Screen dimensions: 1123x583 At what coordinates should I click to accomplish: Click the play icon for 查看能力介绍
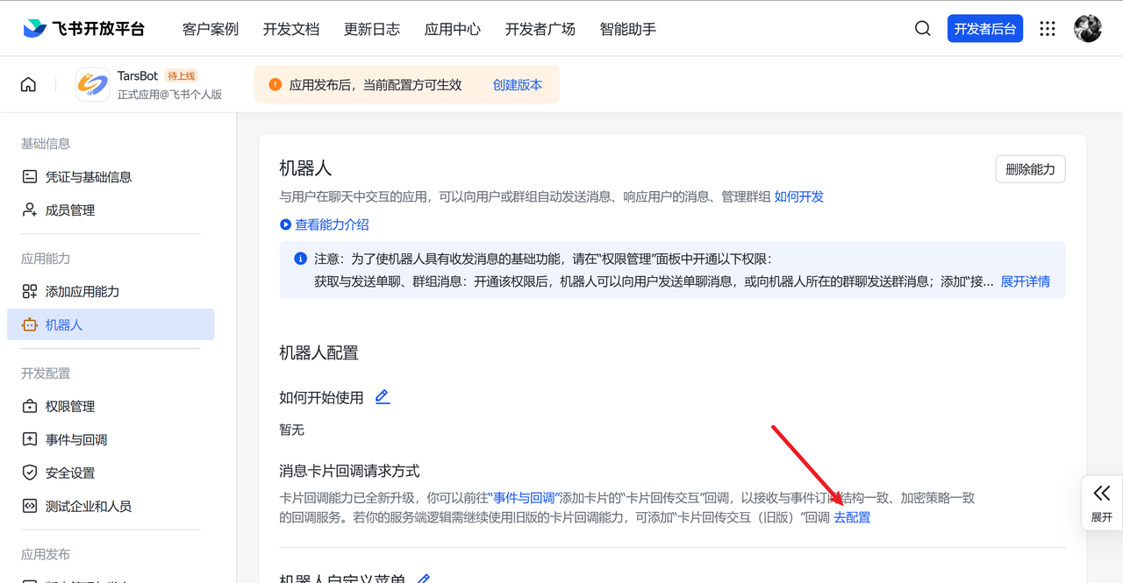point(285,224)
